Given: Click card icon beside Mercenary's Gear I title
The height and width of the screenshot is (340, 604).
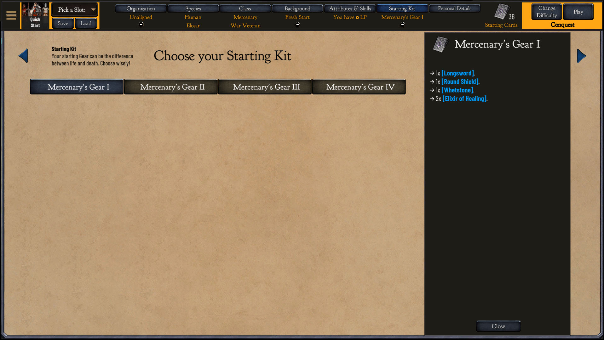Looking at the screenshot, I should click(440, 44).
